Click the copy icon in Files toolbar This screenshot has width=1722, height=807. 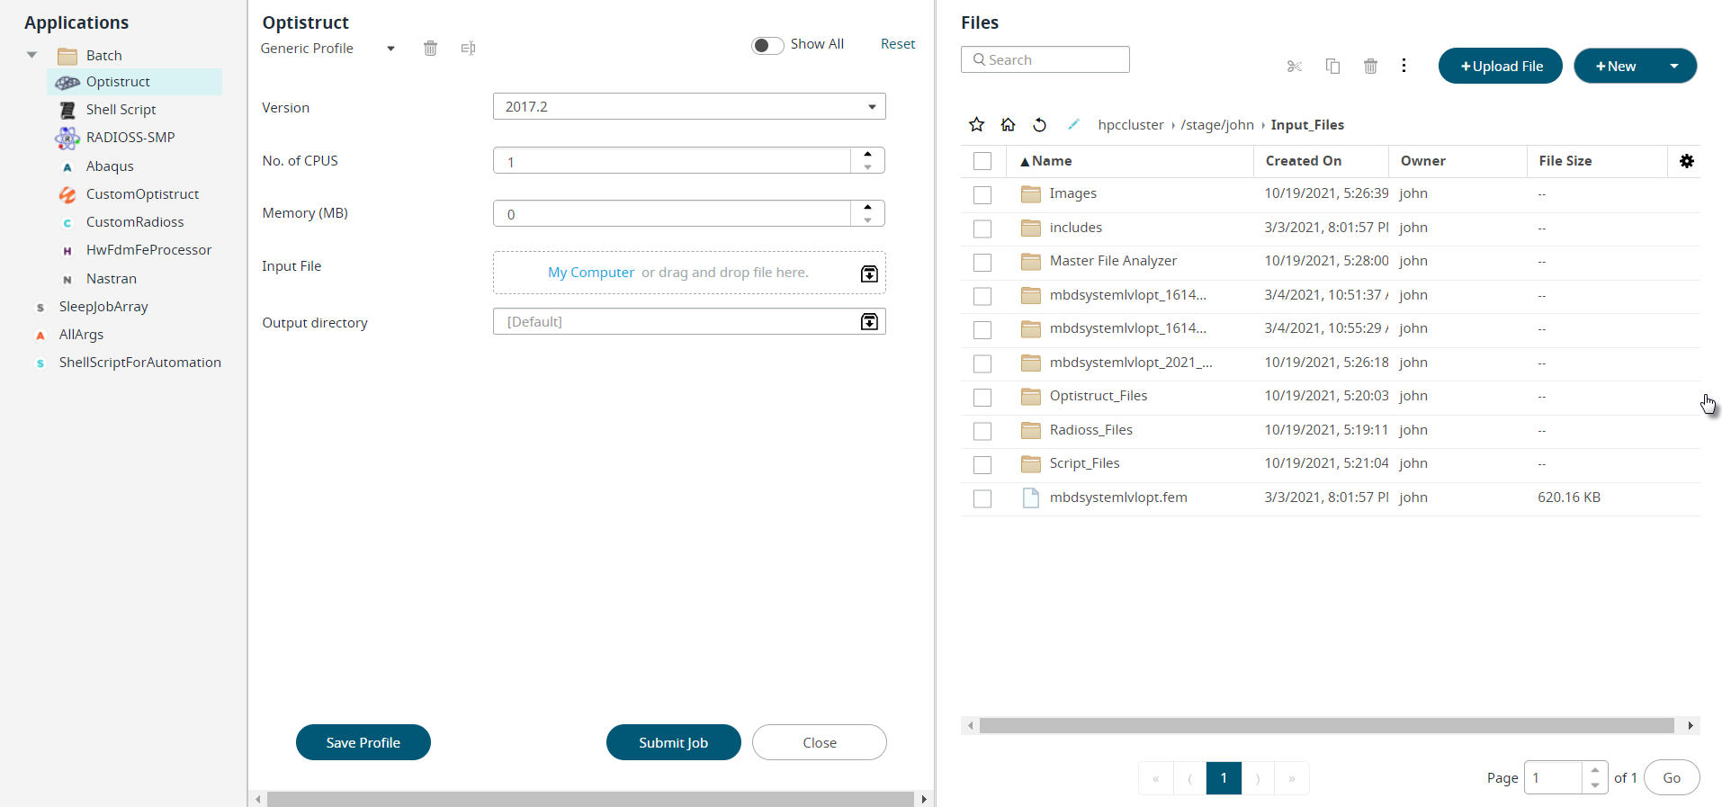click(1332, 67)
